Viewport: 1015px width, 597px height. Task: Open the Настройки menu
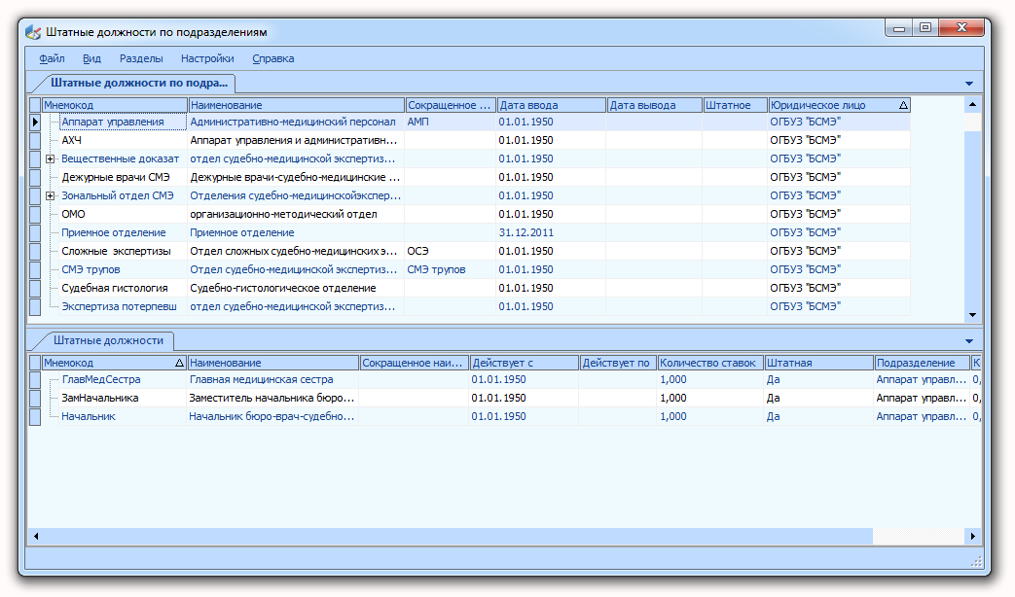(x=207, y=58)
